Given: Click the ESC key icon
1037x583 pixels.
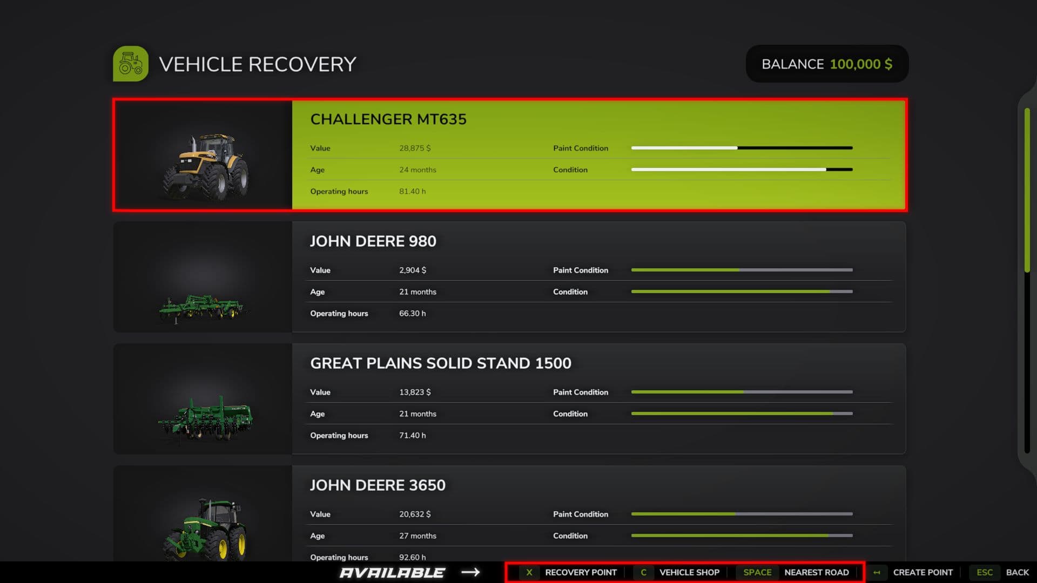Looking at the screenshot, I should coord(985,572).
